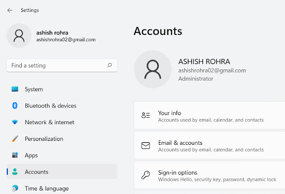Open the Sign-in options card
285x194 pixels.
(210, 175)
